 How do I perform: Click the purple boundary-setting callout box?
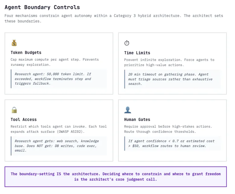[116, 177]
